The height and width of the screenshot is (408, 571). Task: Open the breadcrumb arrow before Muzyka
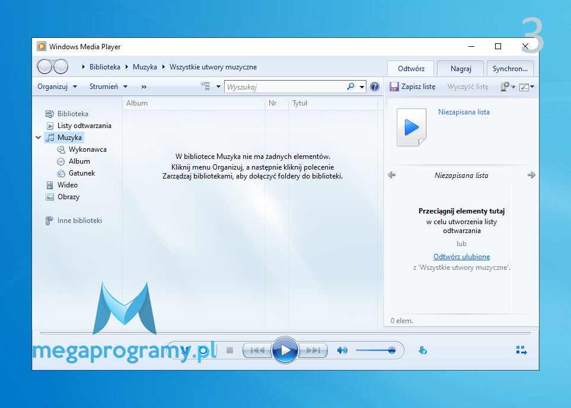tap(127, 67)
